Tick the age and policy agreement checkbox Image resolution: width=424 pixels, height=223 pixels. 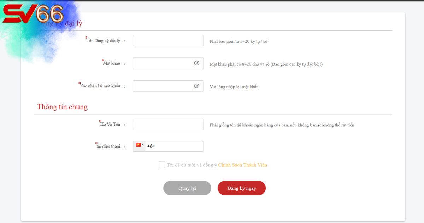[x=162, y=165]
